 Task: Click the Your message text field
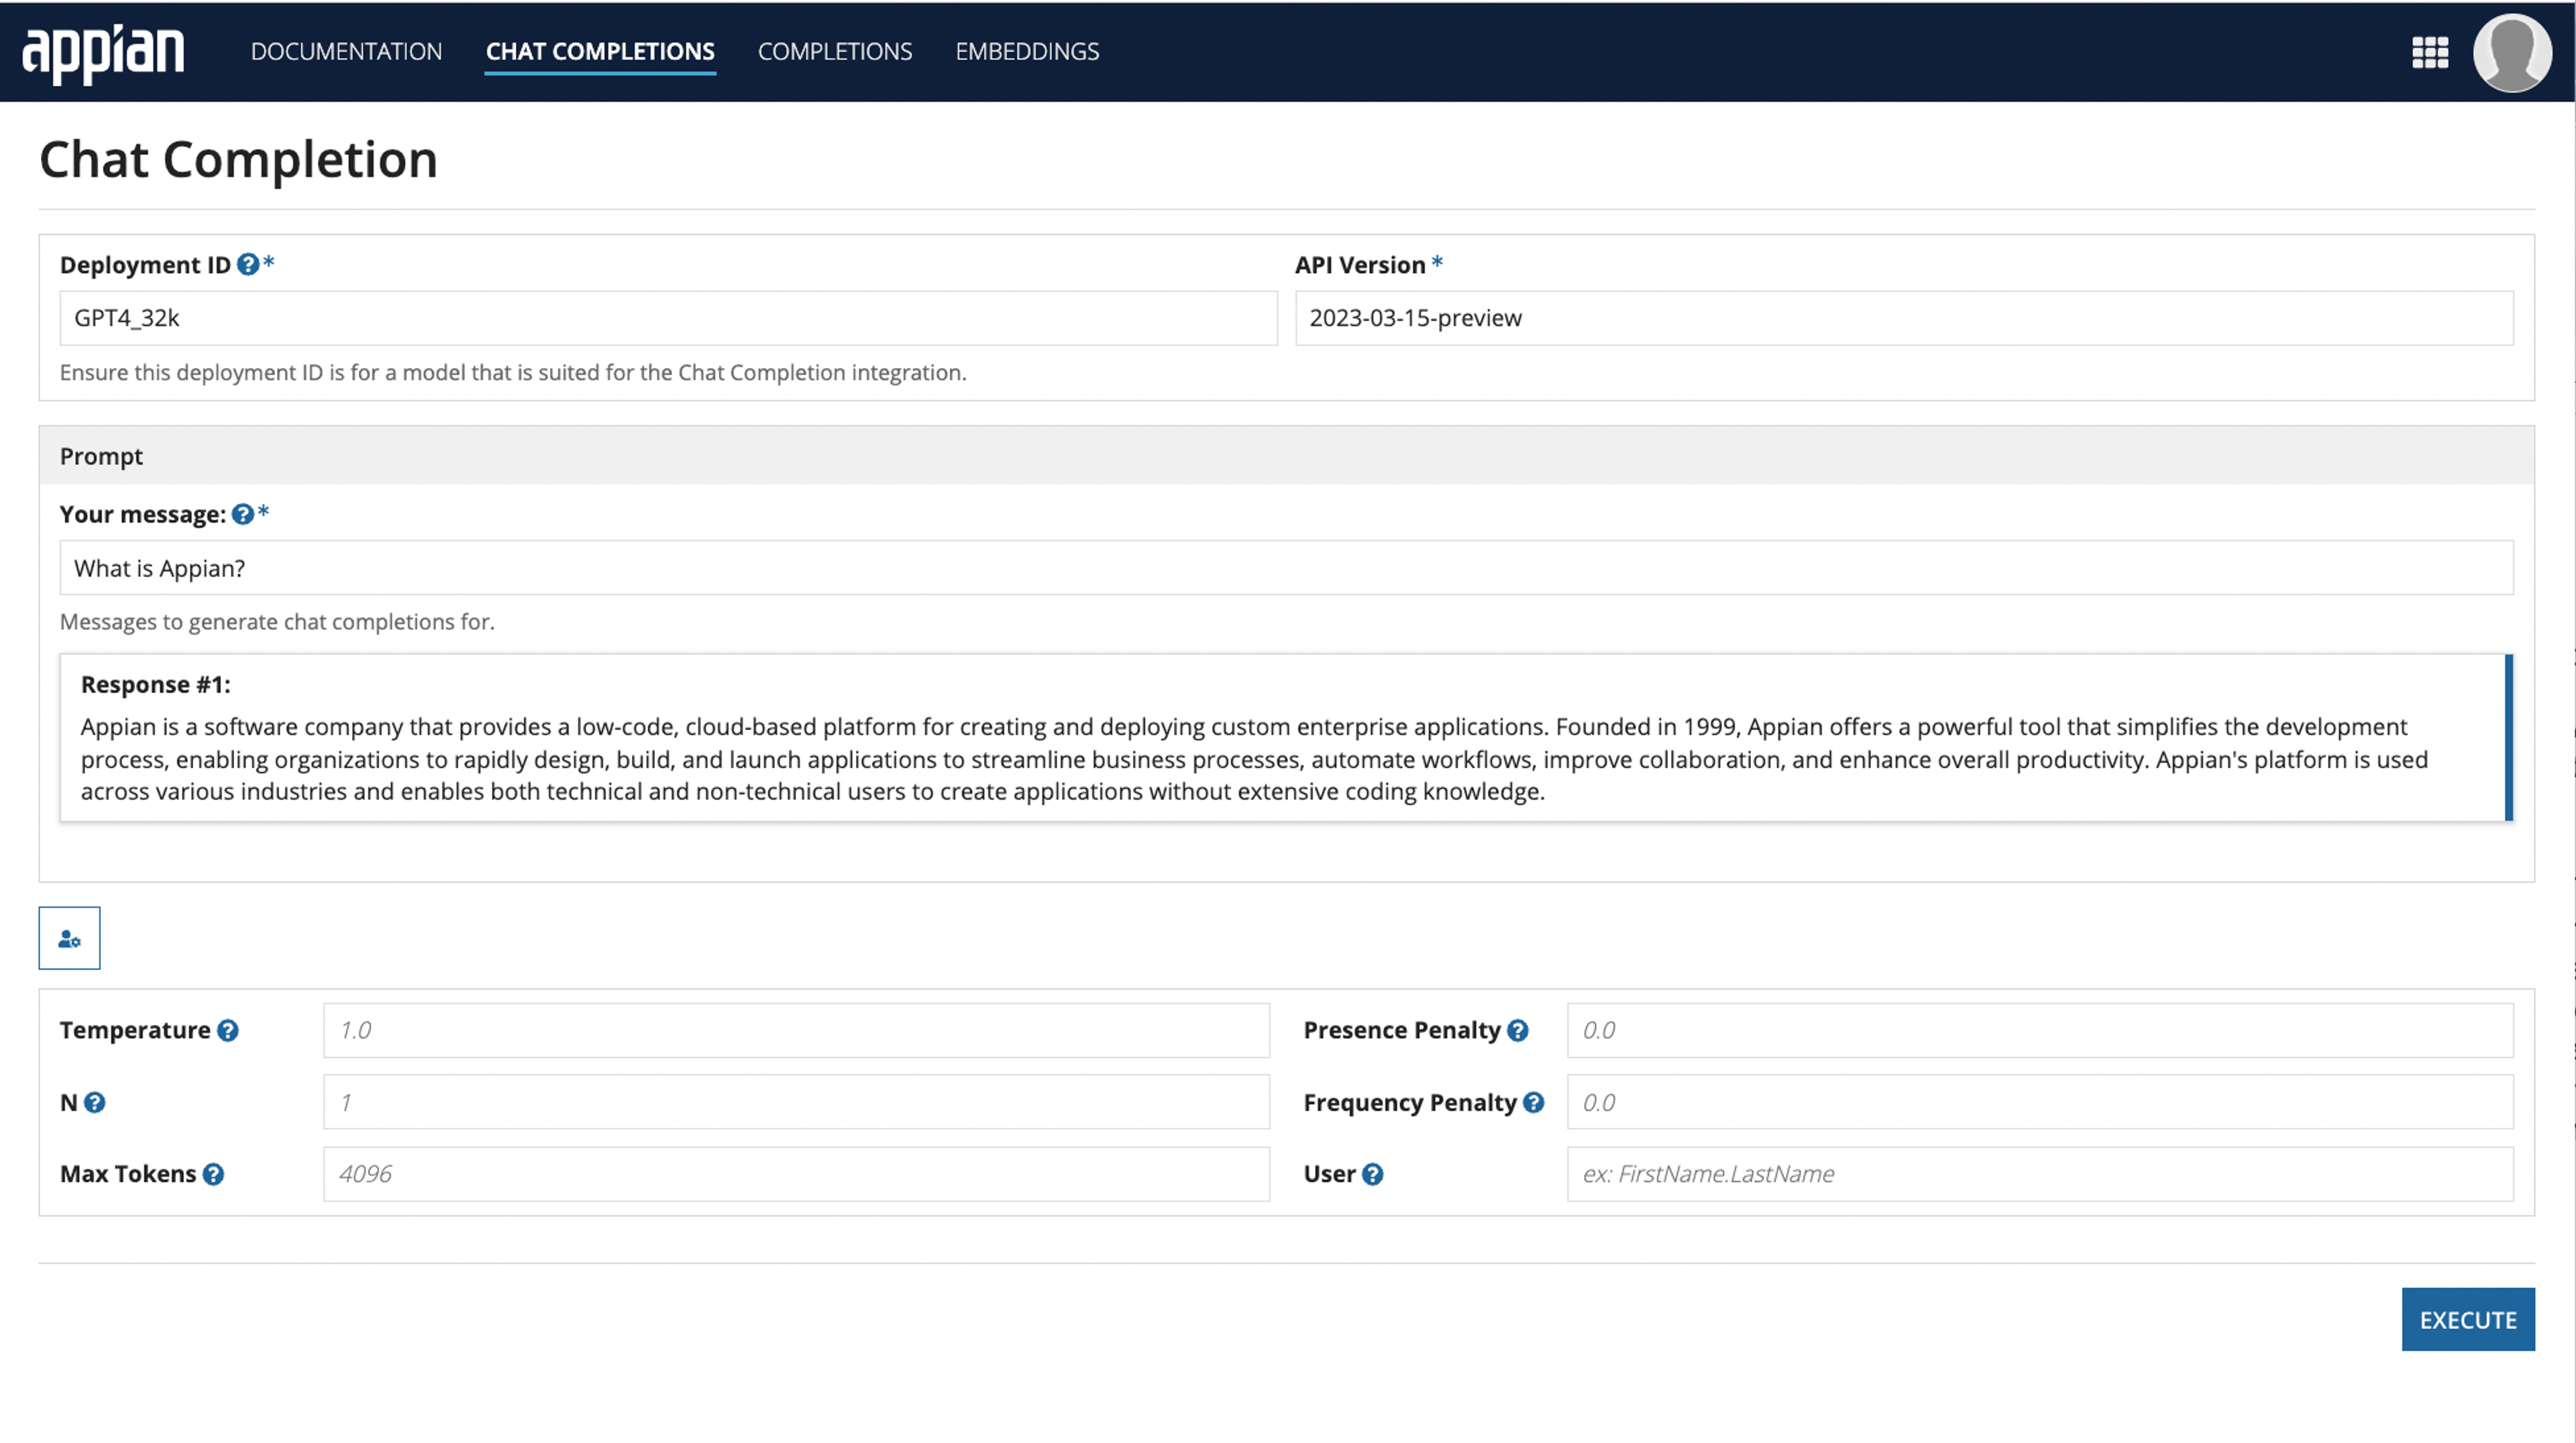(x=1286, y=568)
